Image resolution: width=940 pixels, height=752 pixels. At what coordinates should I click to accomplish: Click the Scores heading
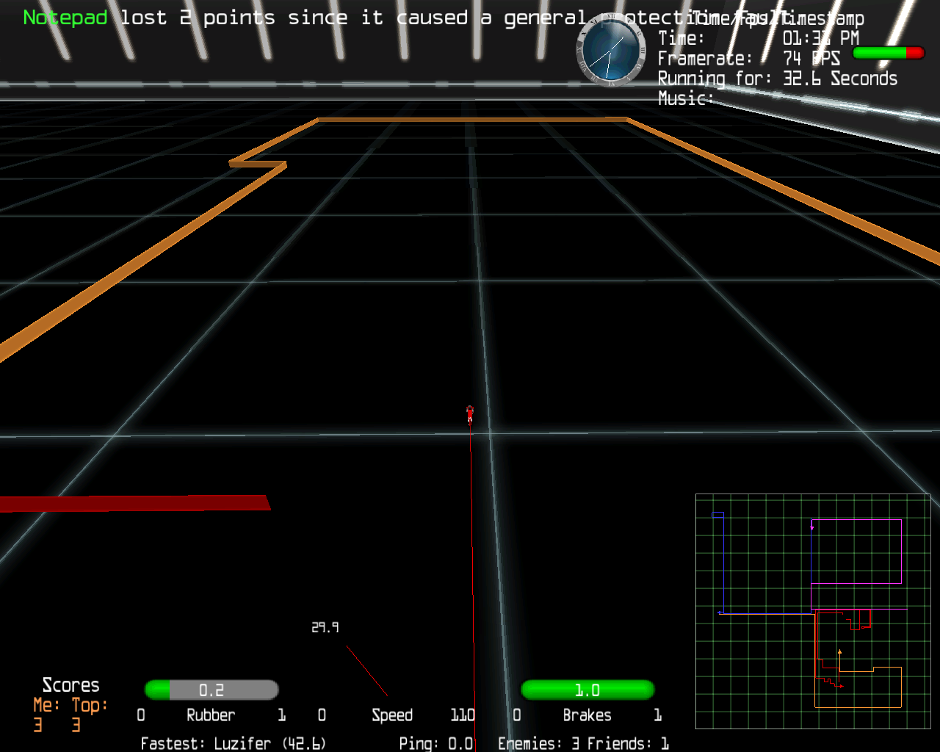pos(70,685)
